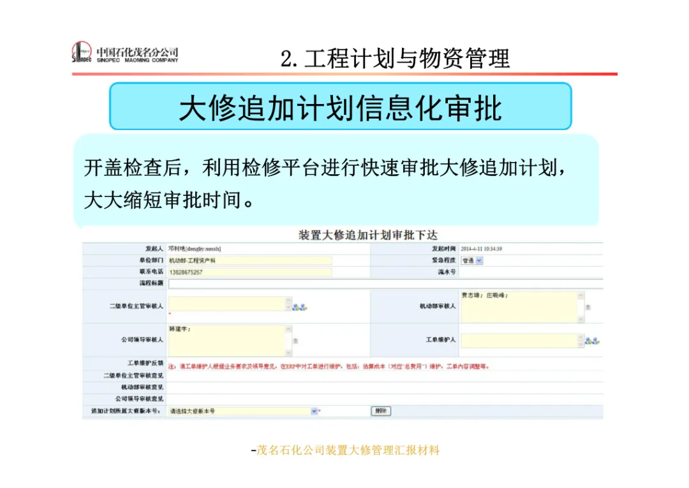This screenshot has width=689, height=488.
Task: Click the 公司领导审核意见 label
Action: (139, 399)
